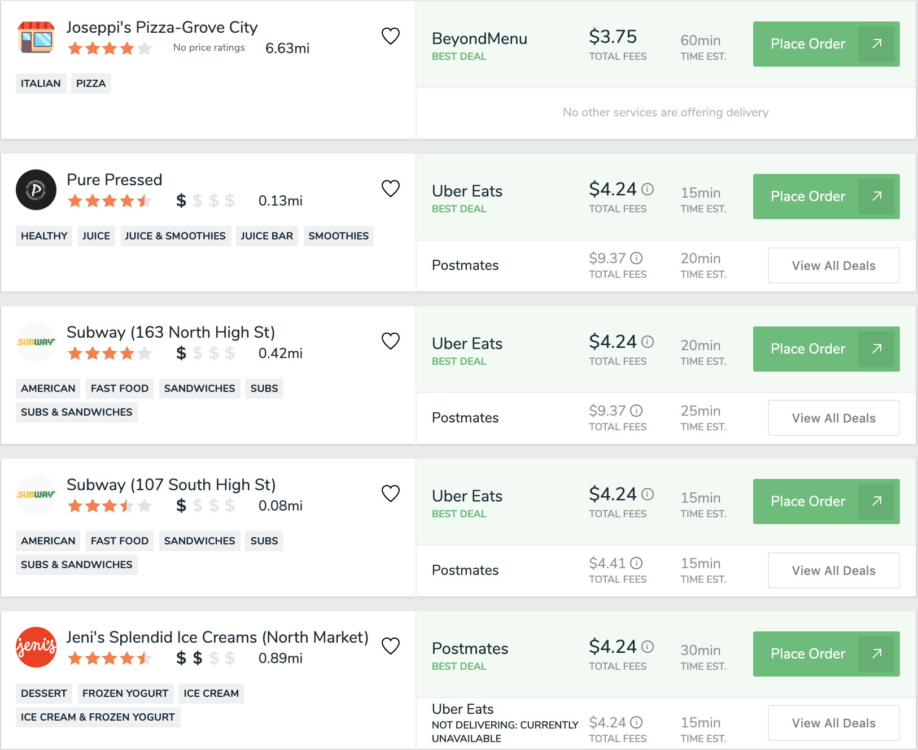Show fee info for Jeni's Postmates $4.24
This screenshot has width=918, height=750.
[x=648, y=647]
